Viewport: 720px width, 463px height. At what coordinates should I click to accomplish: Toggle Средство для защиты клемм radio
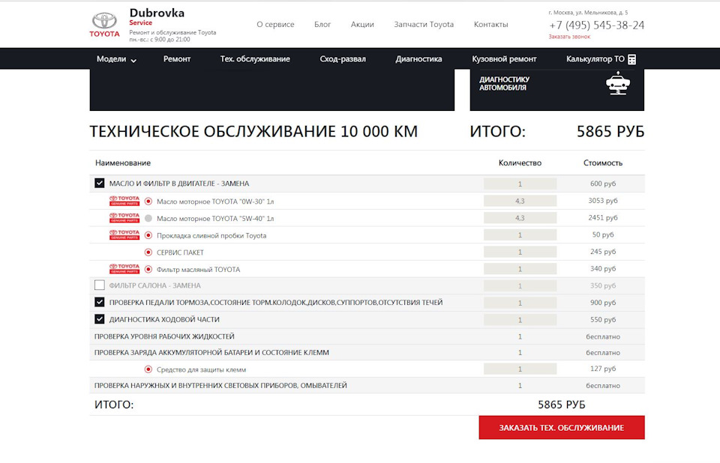click(148, 369)
